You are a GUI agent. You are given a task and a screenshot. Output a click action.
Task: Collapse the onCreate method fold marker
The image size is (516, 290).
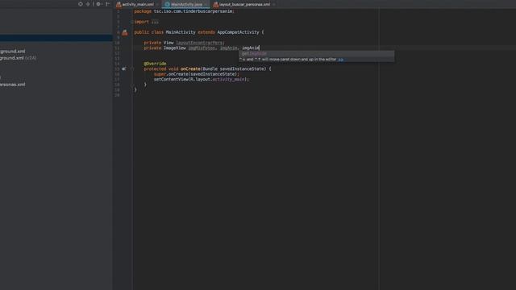132,68
